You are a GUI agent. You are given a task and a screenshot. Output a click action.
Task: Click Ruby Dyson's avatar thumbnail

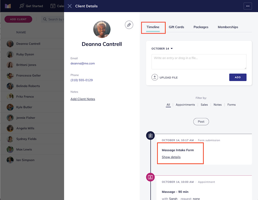coord(10,54)
